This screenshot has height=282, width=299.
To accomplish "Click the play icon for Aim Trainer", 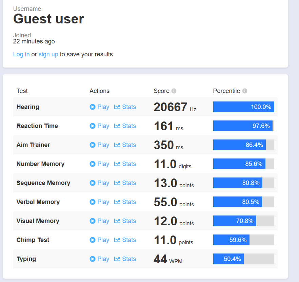I will point(93,145).
